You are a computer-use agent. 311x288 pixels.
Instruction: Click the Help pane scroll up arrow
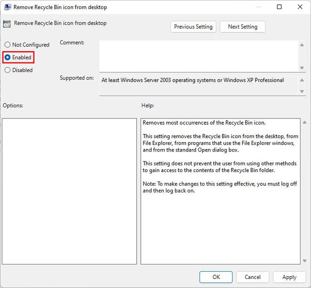click(305, 122)
